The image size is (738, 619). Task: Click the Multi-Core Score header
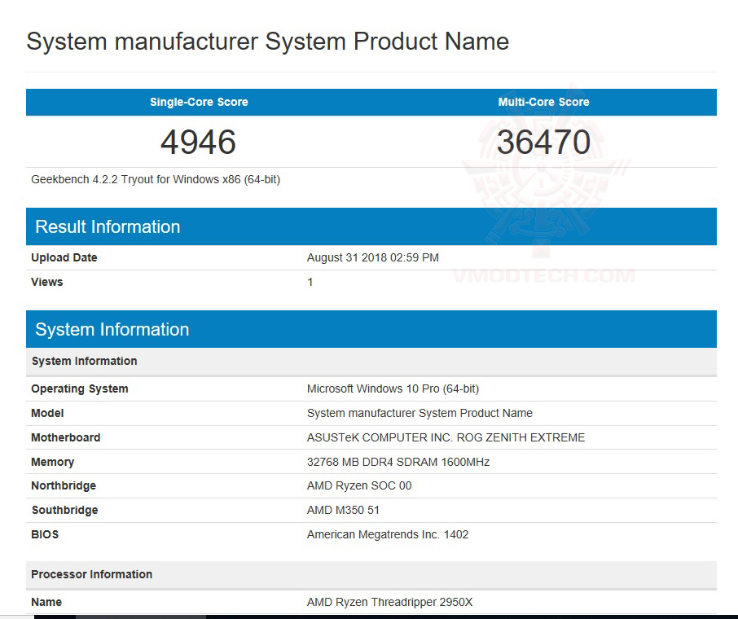pyautogui.click(x=543, y=102)
